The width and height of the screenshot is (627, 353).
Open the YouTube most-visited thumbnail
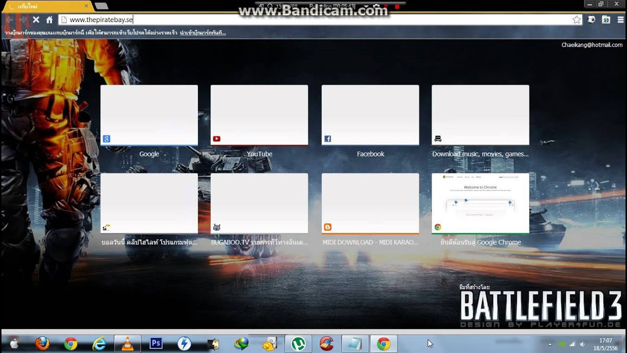259,115
